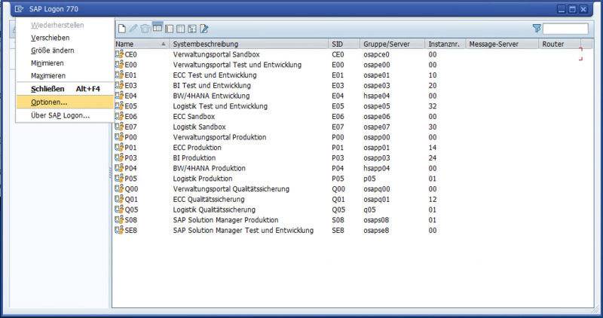Select 'Verwaltungsportal Qualitätssicherung' entry
The width and height of the screenshot is (603, 318).
(x=231, y=189)
